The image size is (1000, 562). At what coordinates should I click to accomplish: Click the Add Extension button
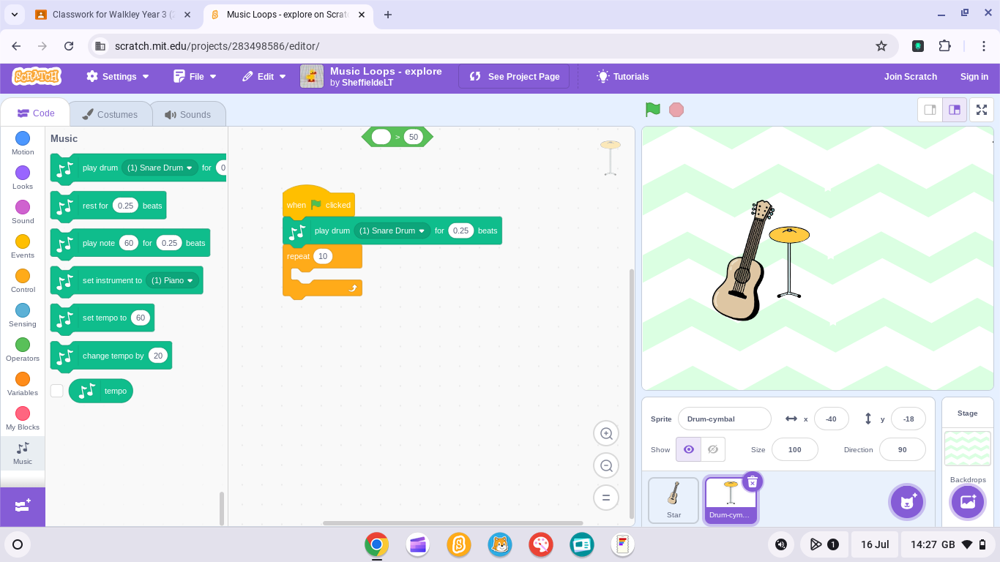click(x=23, y=506)
